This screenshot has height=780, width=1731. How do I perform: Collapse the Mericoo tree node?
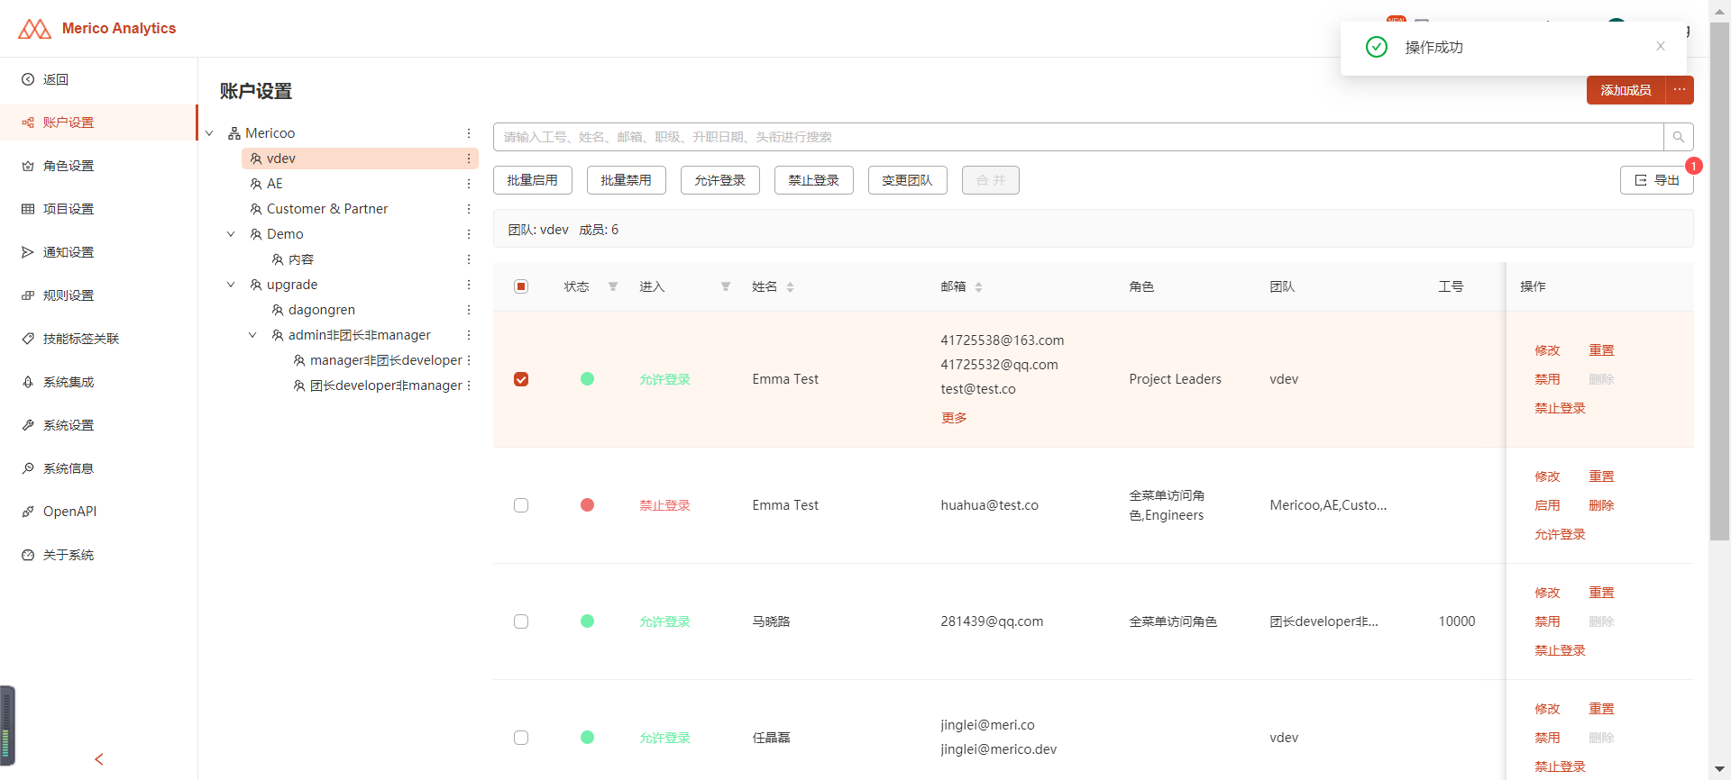(x=209, y=133)
